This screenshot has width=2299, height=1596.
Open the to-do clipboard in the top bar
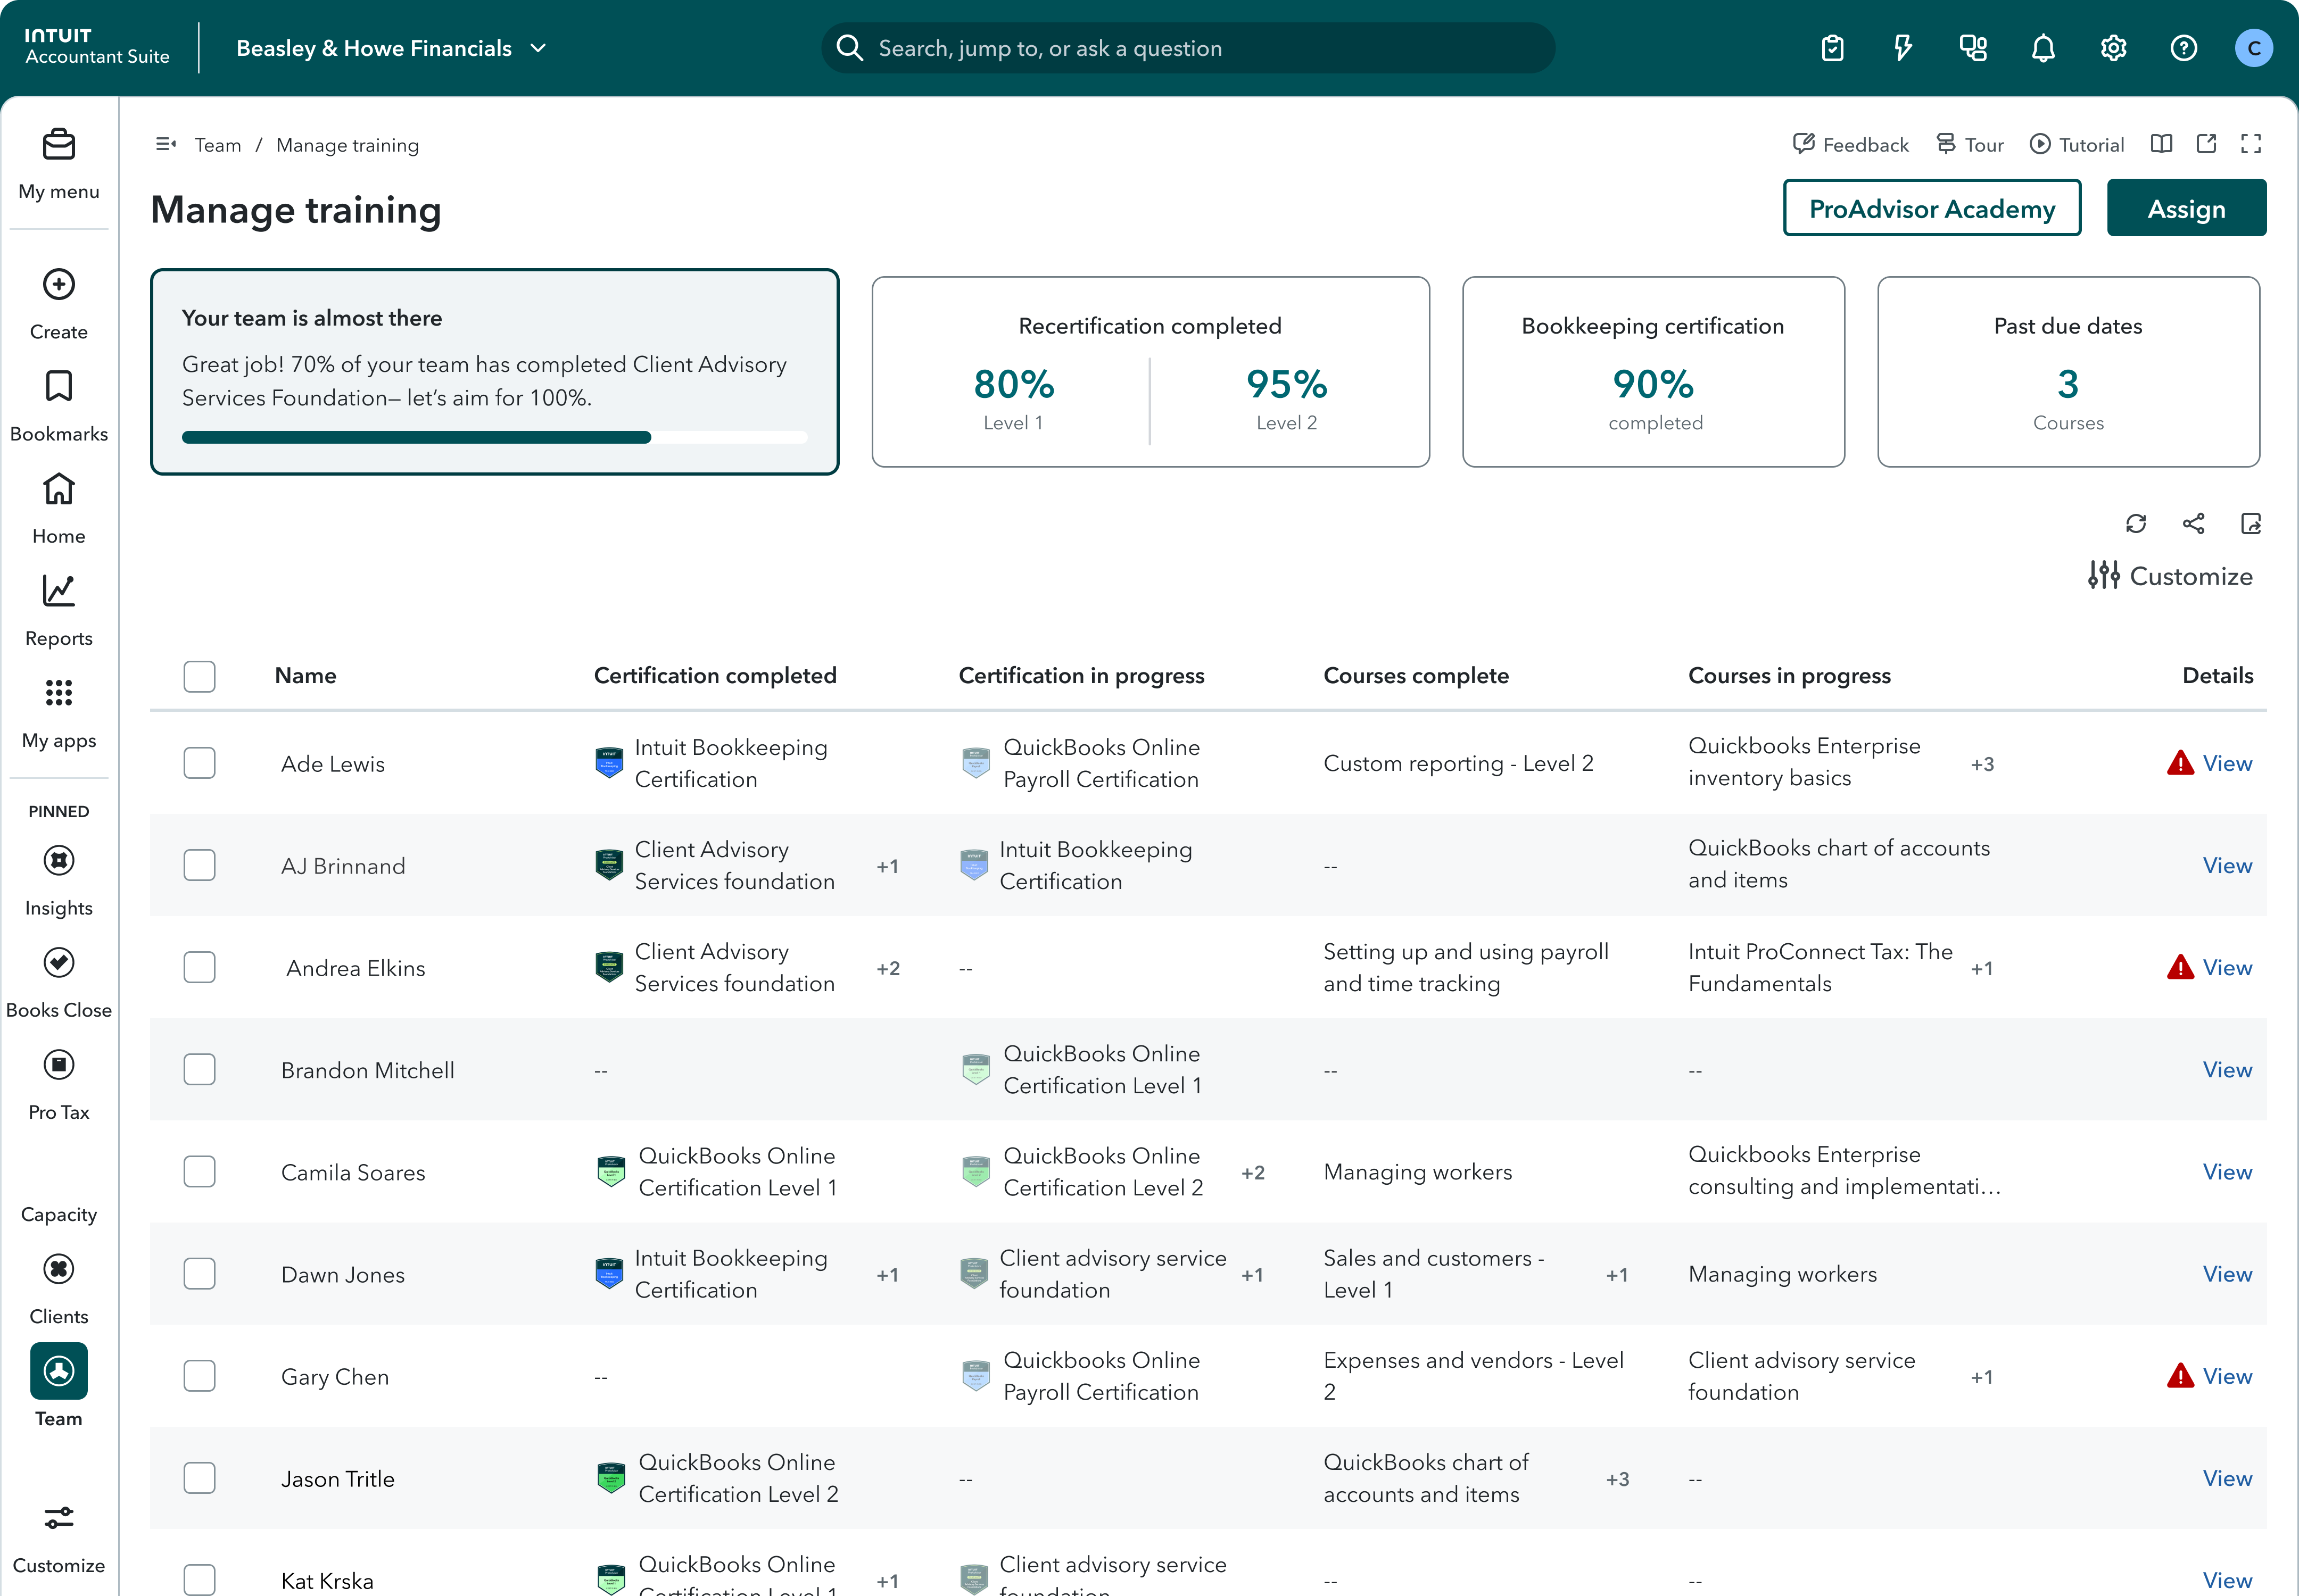[x=1832, y=47]
